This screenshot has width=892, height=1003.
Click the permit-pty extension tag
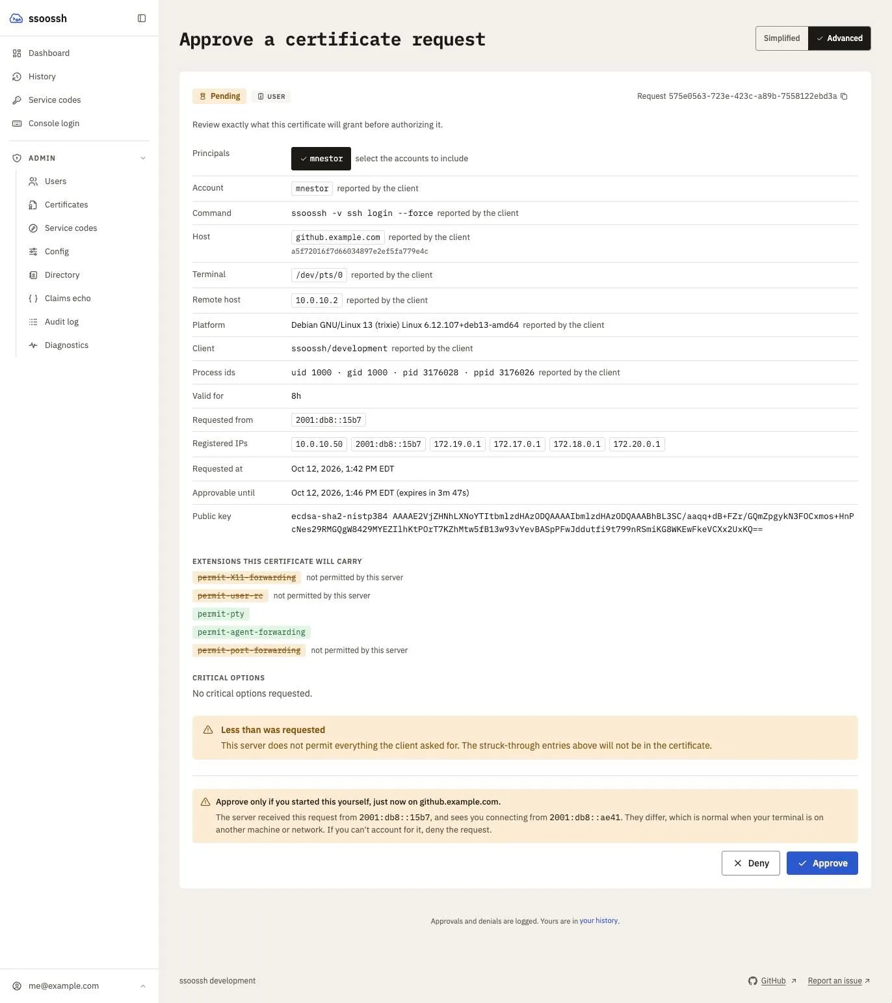(x=221, y=614)
